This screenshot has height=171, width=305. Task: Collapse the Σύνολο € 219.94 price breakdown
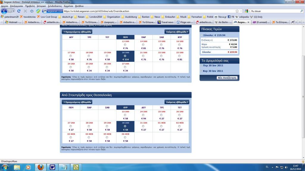[202, 35]
